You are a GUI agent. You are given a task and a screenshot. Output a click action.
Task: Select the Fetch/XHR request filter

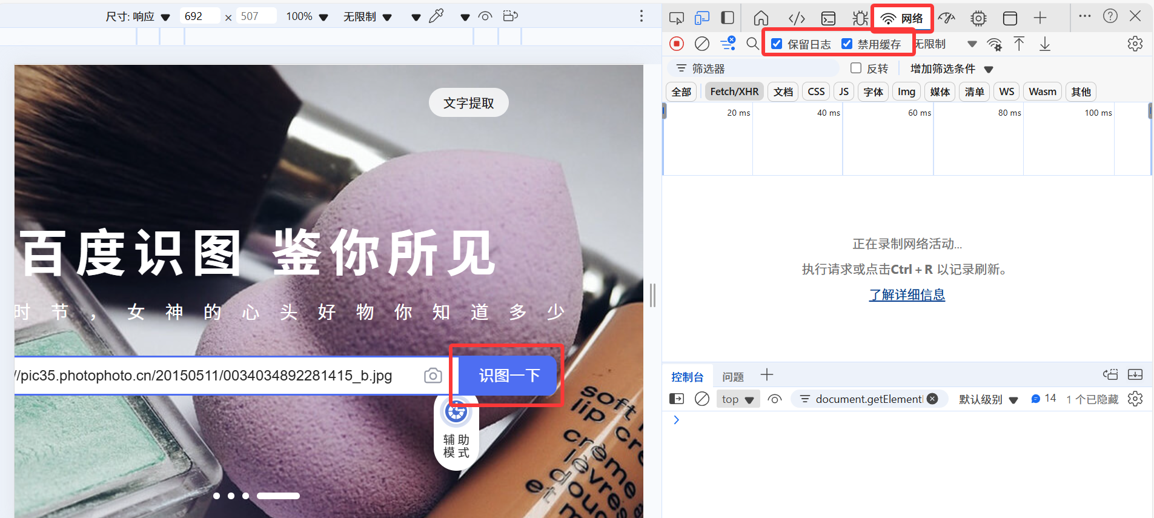point(734,91)
